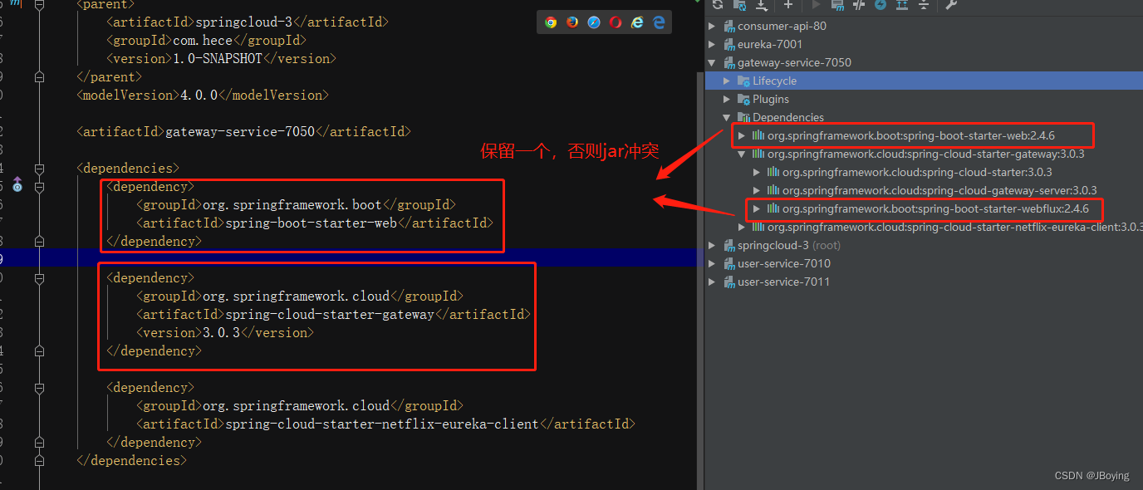Open file in Edge browser
Viewport: 1143px width, 490px height.
click(x=659, y=22)
